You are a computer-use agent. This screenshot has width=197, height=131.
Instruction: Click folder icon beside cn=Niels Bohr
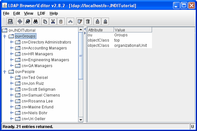18,113
